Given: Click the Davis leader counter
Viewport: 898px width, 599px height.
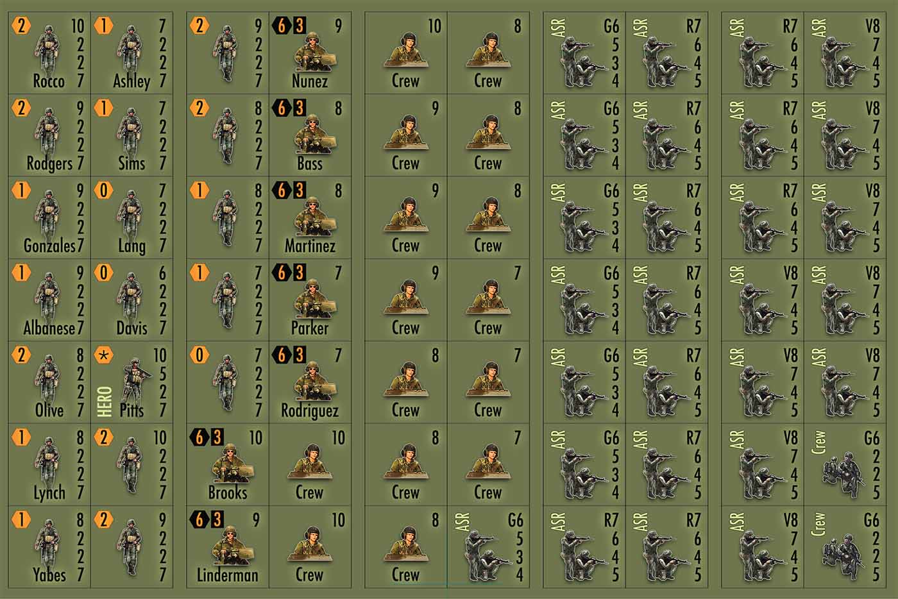Looking at the screenshot, I should [x=131, y=300].
